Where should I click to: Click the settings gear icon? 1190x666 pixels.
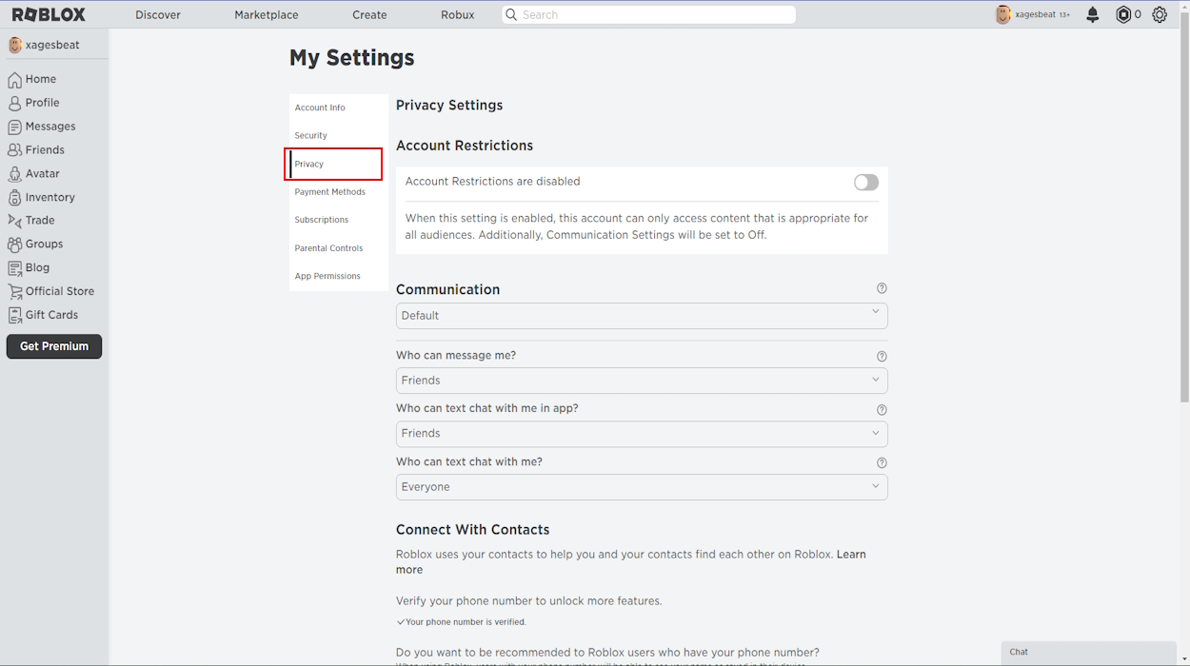click(x=1159, y=14)
